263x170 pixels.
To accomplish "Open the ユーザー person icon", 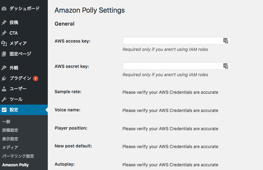I will tap(4, 89).
